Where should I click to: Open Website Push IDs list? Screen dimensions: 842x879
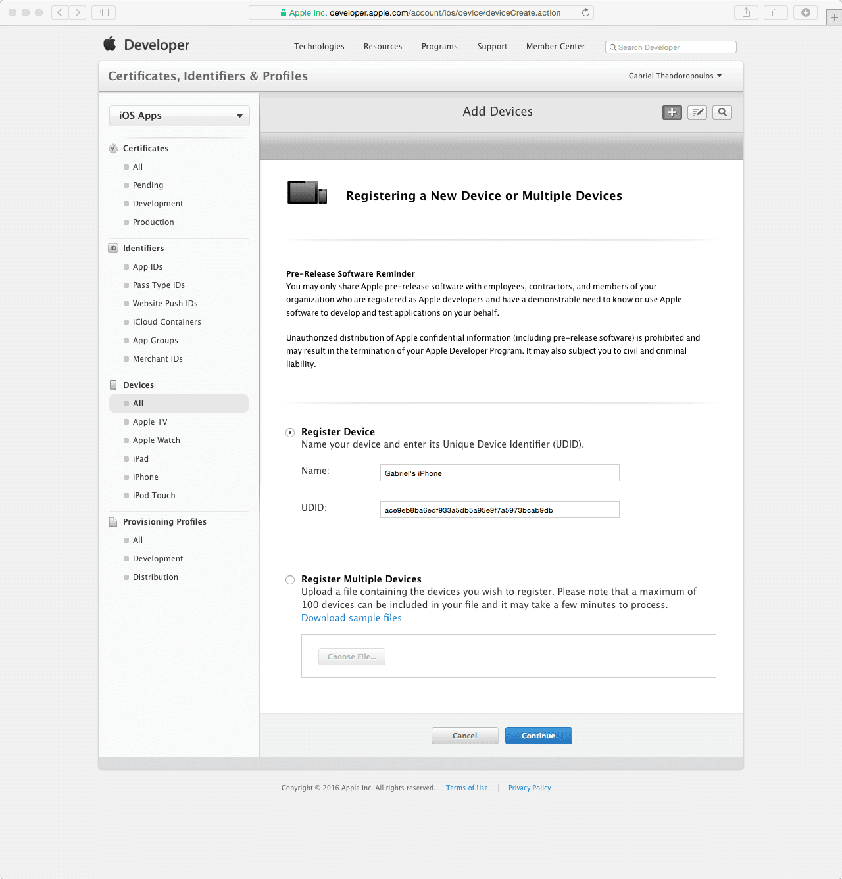point(165,304)
